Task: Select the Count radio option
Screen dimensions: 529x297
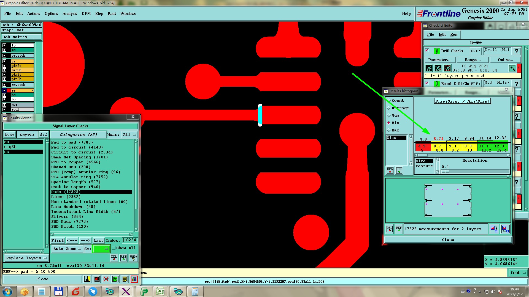Action: coord(389,101)
